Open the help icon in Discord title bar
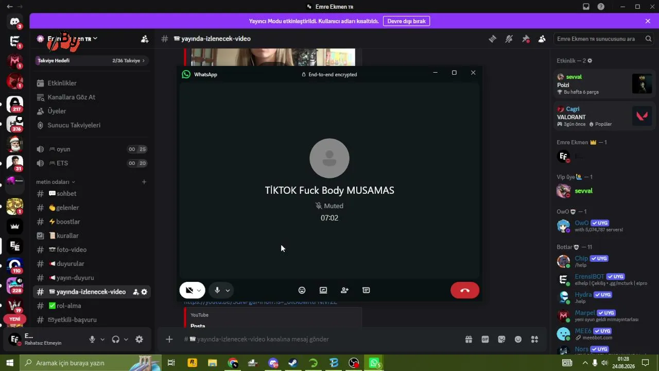The image size is (659, 371). click(x=601, y=7)
